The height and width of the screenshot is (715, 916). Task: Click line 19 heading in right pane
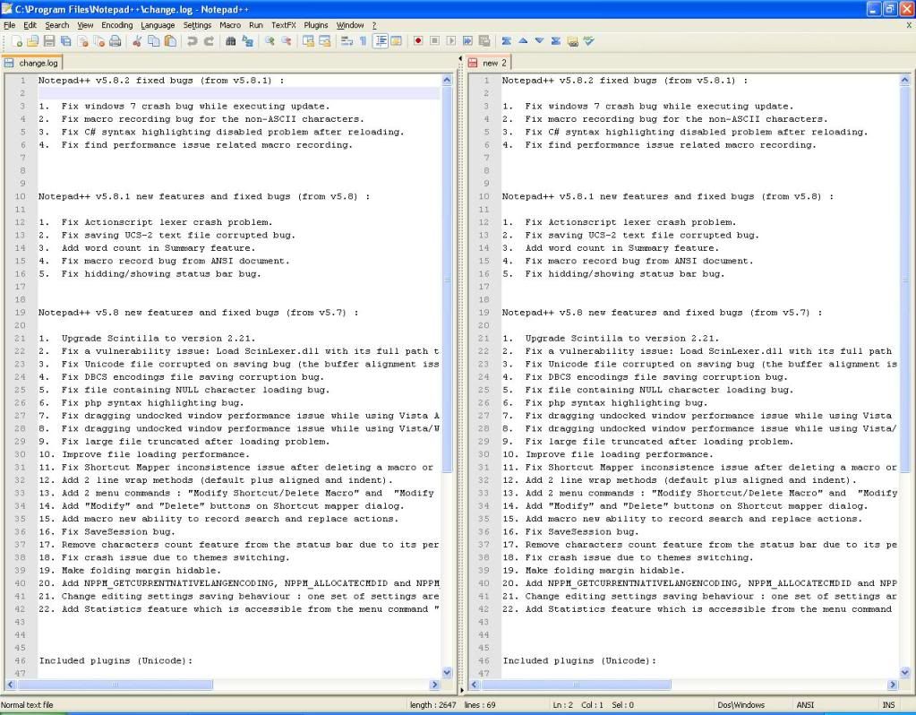point(662,313)
